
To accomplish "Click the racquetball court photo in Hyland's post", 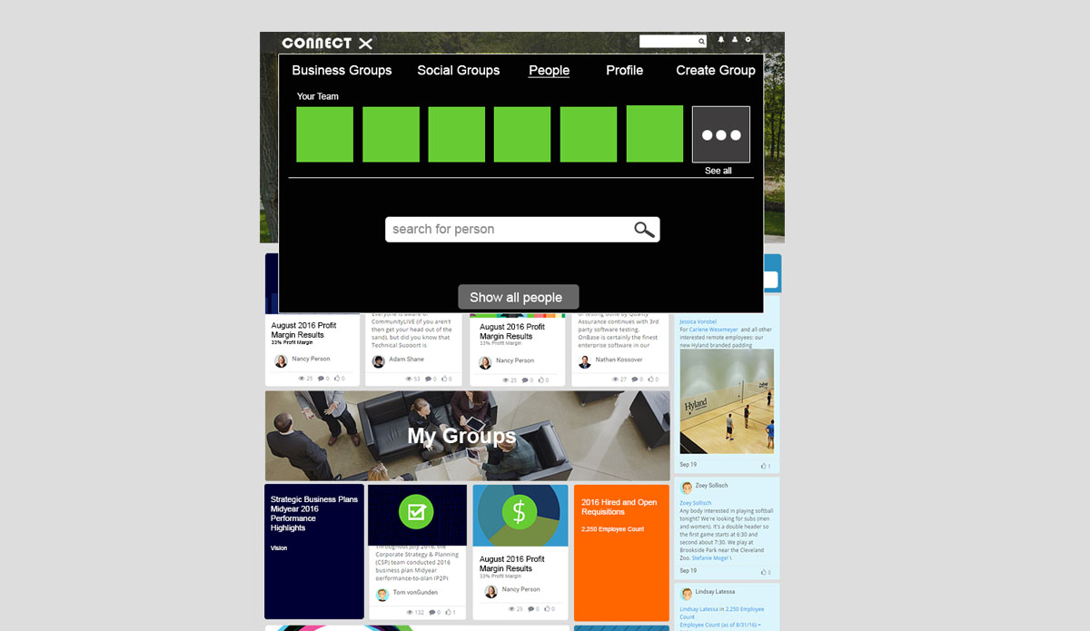I will [x=727, y=402].
